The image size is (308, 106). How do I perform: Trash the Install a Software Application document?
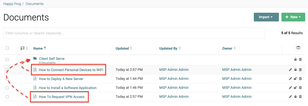point(300,88)
